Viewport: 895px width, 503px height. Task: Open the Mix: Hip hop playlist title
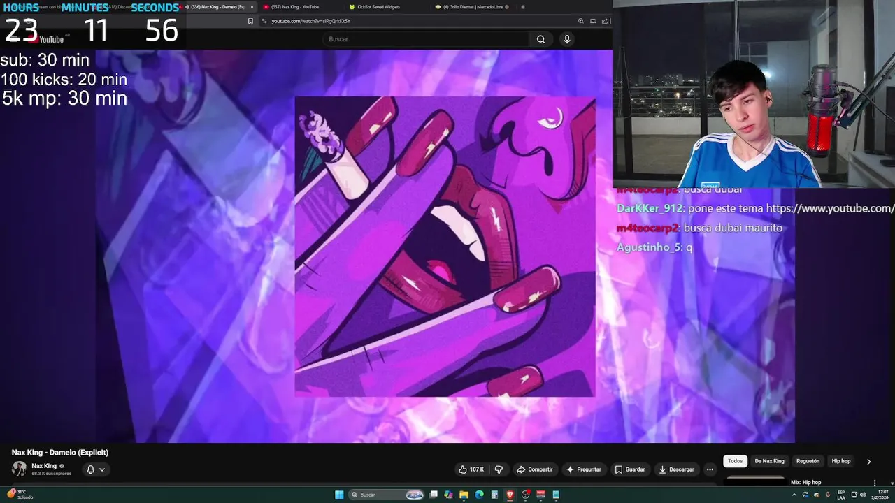point(805,482)
